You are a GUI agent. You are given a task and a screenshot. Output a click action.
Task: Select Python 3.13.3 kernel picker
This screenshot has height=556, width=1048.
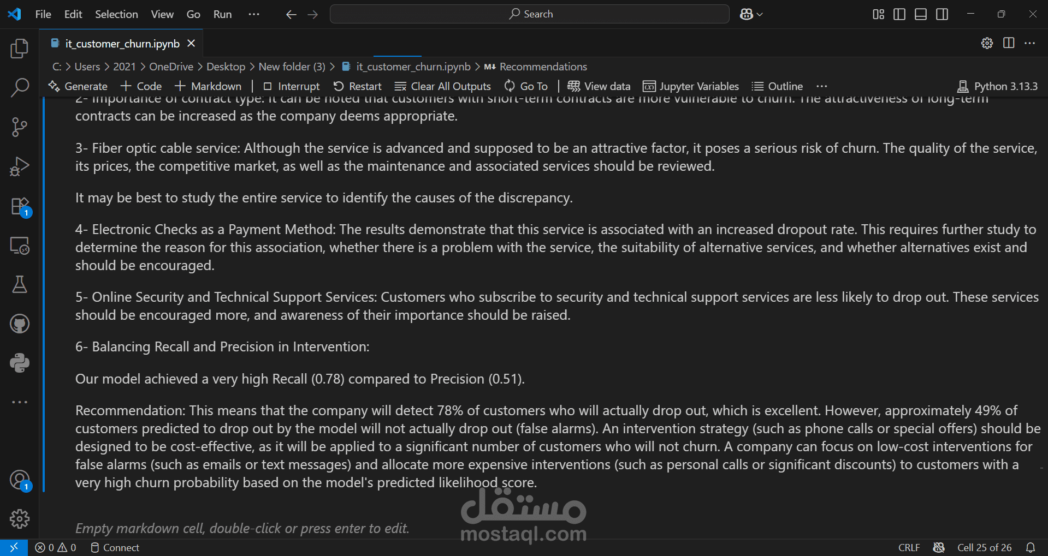coord(997,86)
